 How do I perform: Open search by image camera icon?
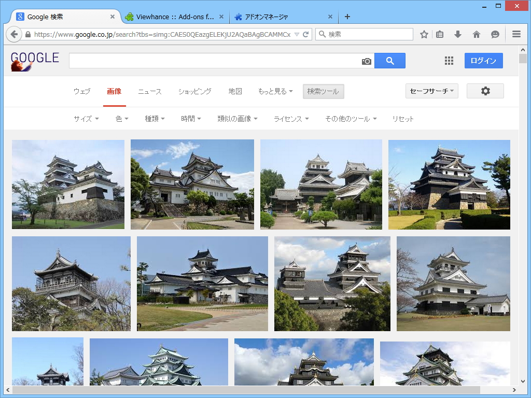coord(366,61)
